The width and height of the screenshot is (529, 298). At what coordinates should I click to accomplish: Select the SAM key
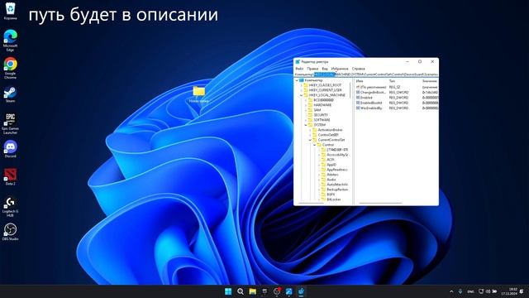coord(317,110)
